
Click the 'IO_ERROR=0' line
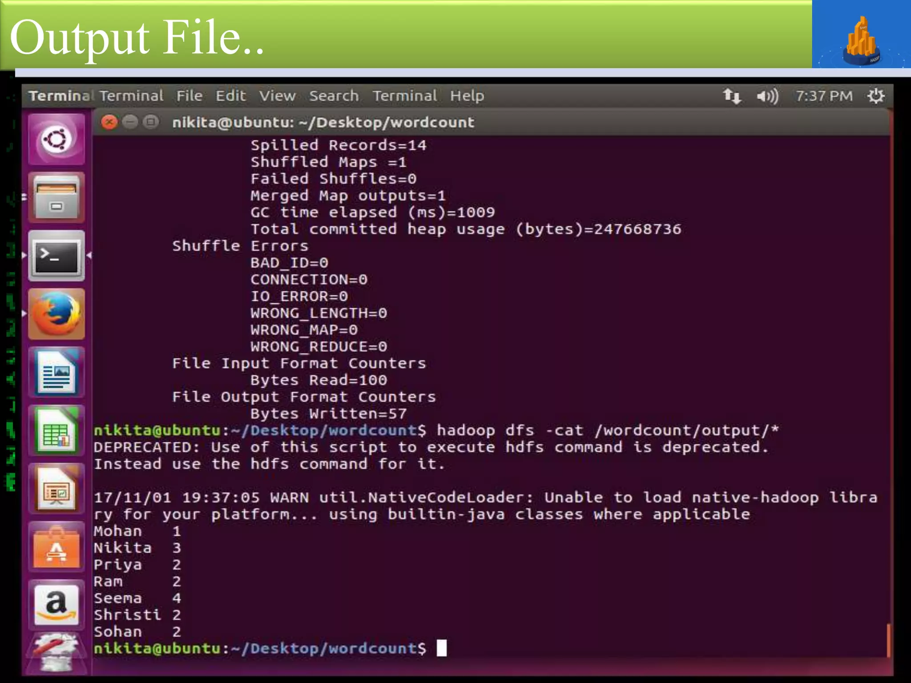(299, 297)
